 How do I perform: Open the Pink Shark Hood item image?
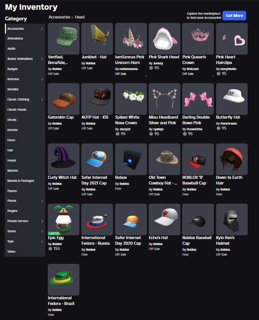tap(165, 38)
